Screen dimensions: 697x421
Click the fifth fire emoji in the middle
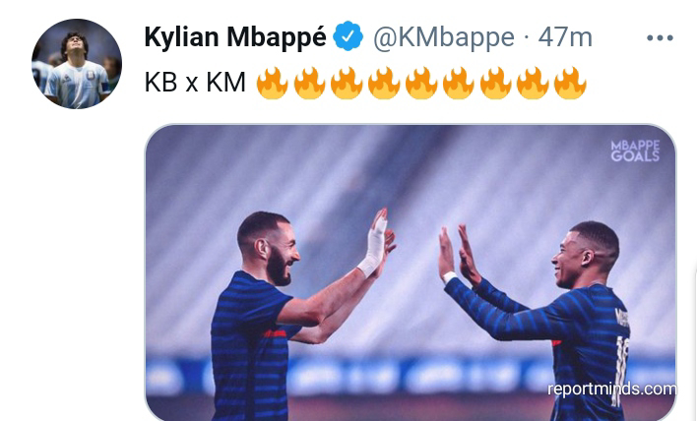point(421,83)
